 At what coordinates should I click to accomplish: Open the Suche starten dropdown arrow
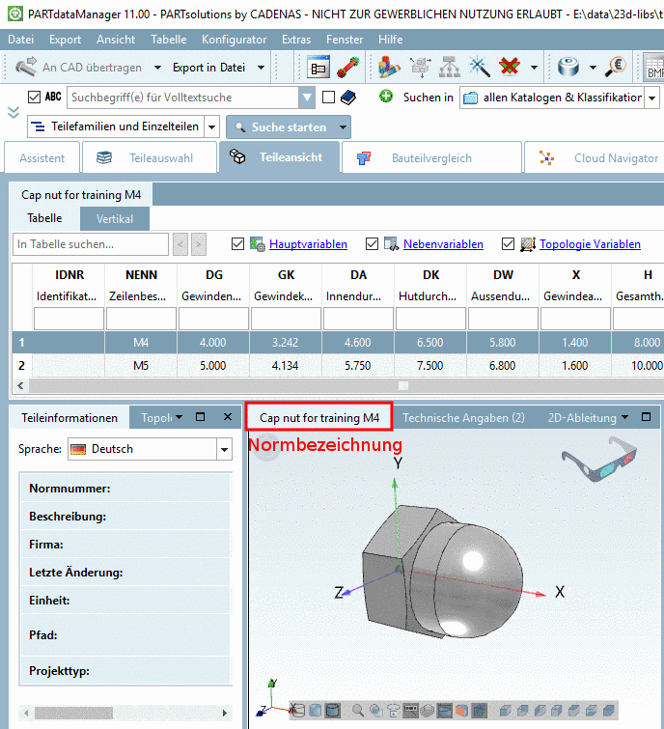point(343,126)
